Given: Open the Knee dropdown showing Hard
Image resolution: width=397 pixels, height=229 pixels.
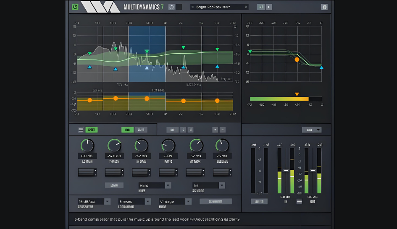Looking at the screenshot, I should (155, 185).
